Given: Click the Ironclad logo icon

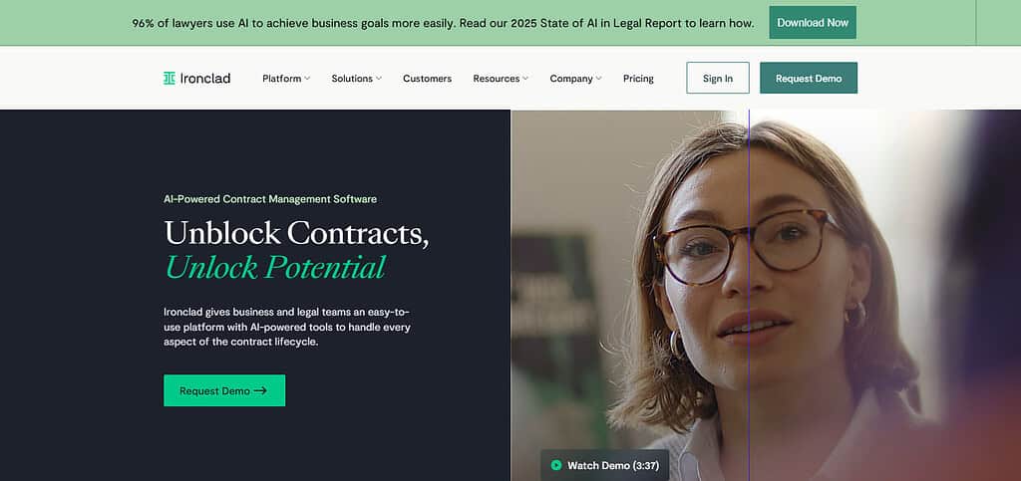Looking at the screenshot, I should coord(170,78).
